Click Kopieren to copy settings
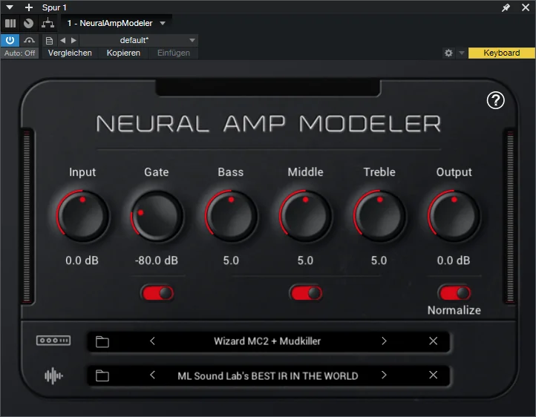This screenshot has width=536, height=417. pyautogui.click(x=123, y=53)
